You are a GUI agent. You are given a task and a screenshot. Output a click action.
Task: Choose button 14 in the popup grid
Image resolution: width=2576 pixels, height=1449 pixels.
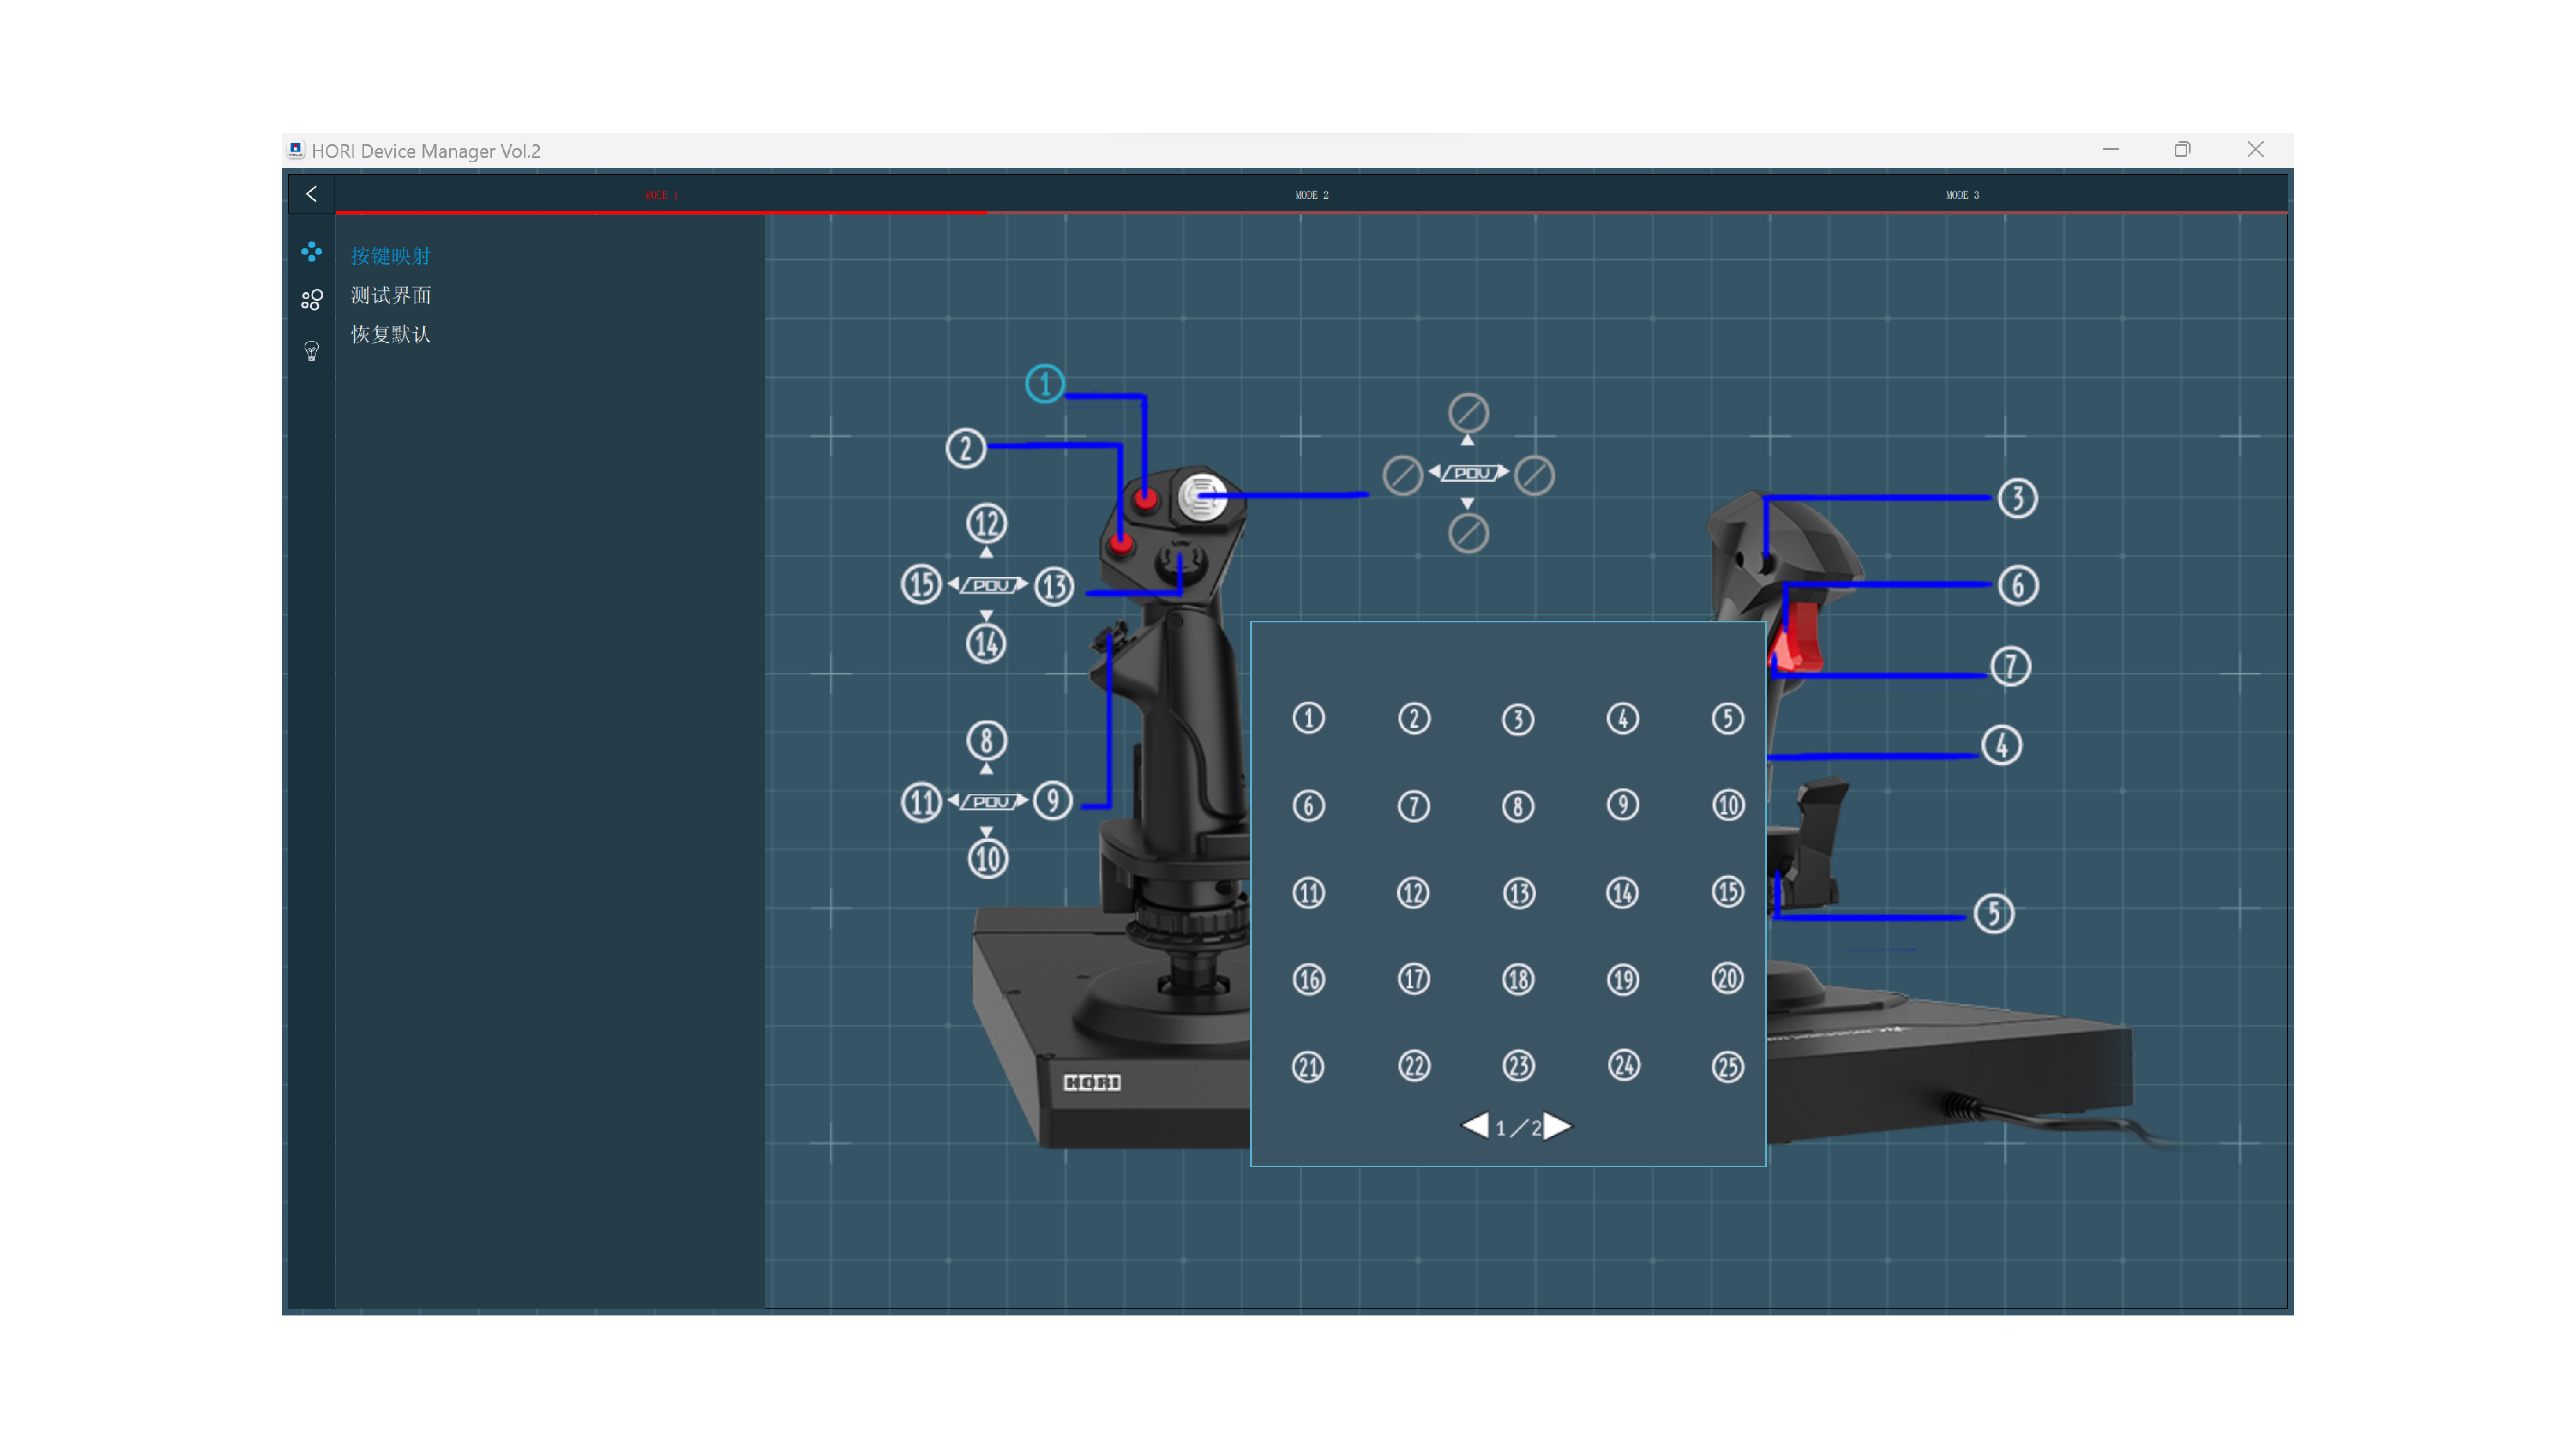1622,893
